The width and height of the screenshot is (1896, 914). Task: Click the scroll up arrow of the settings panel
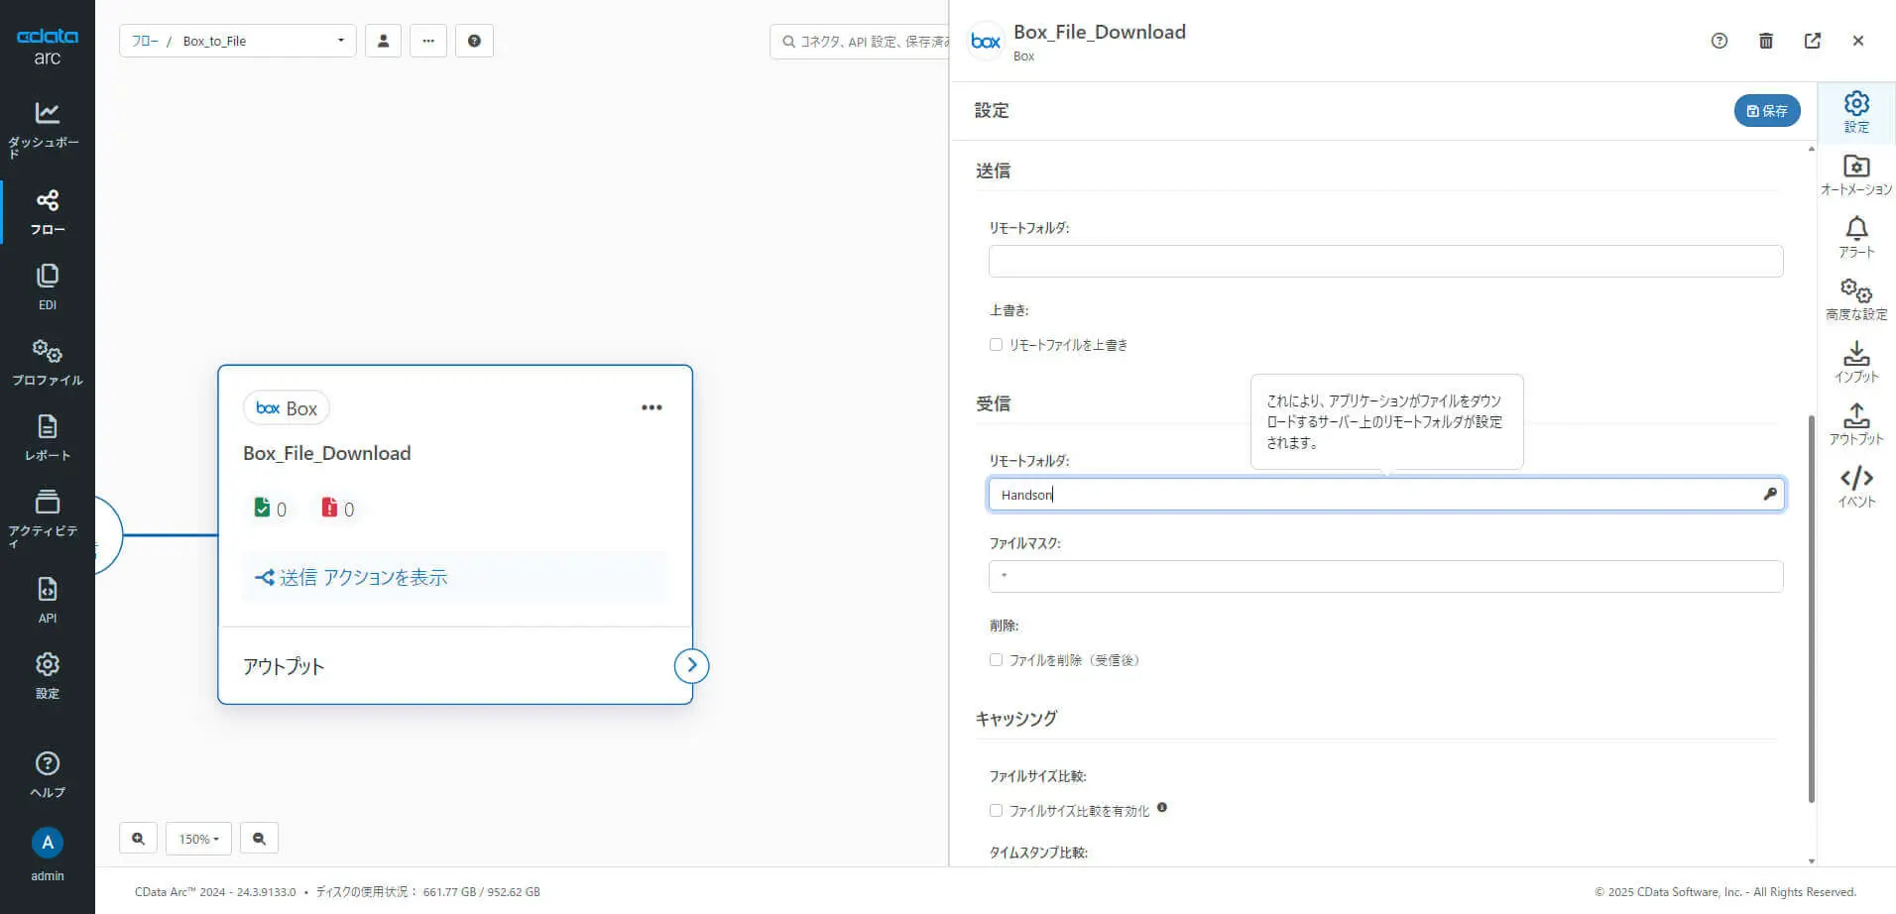click(x=1811, y=149)
